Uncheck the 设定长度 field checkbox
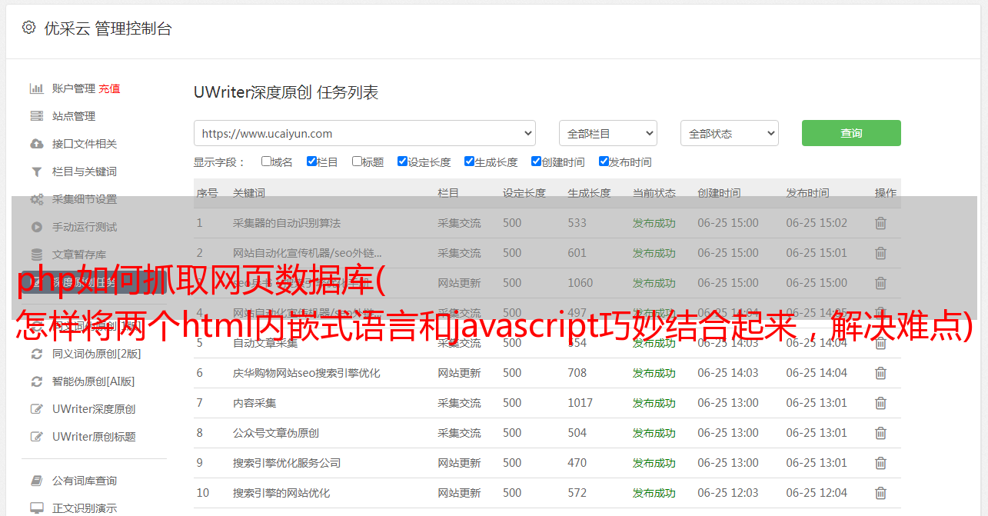 coord(402,161)
